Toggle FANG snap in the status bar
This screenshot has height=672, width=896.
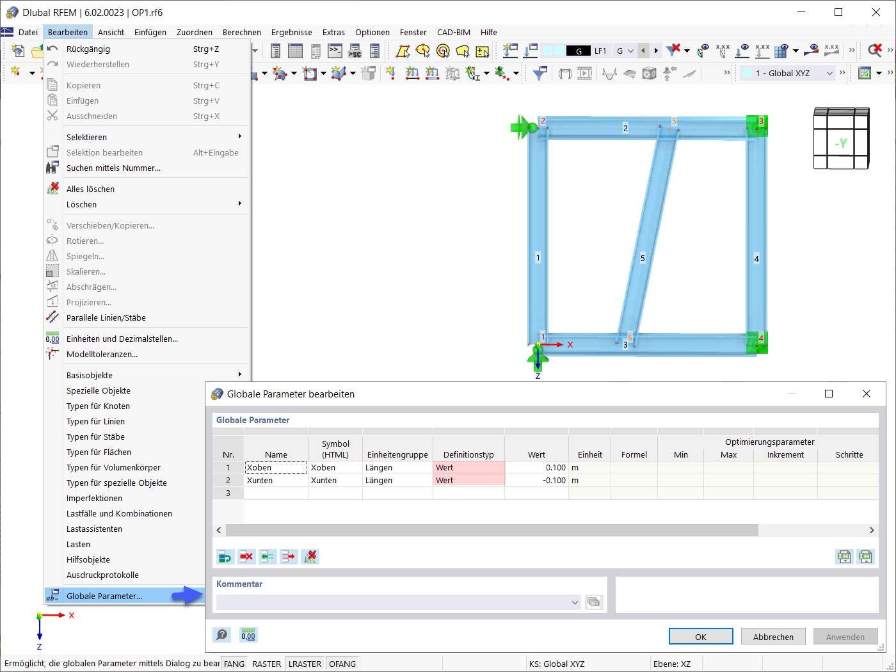click(234, 664)
